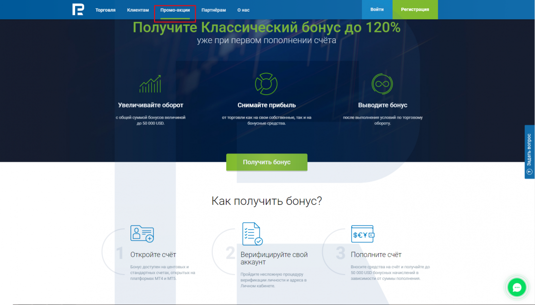Open the Задать вопрос side tab
The height and width of the screenshot is (305, 535).
point(529,152)
